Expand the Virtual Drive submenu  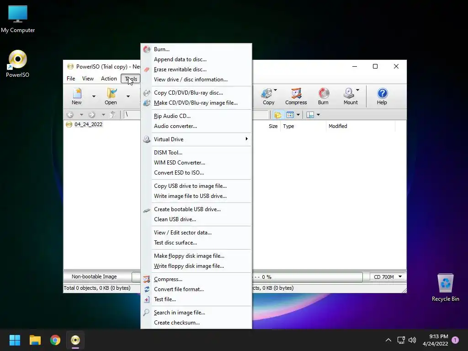[x=196, y=139]
